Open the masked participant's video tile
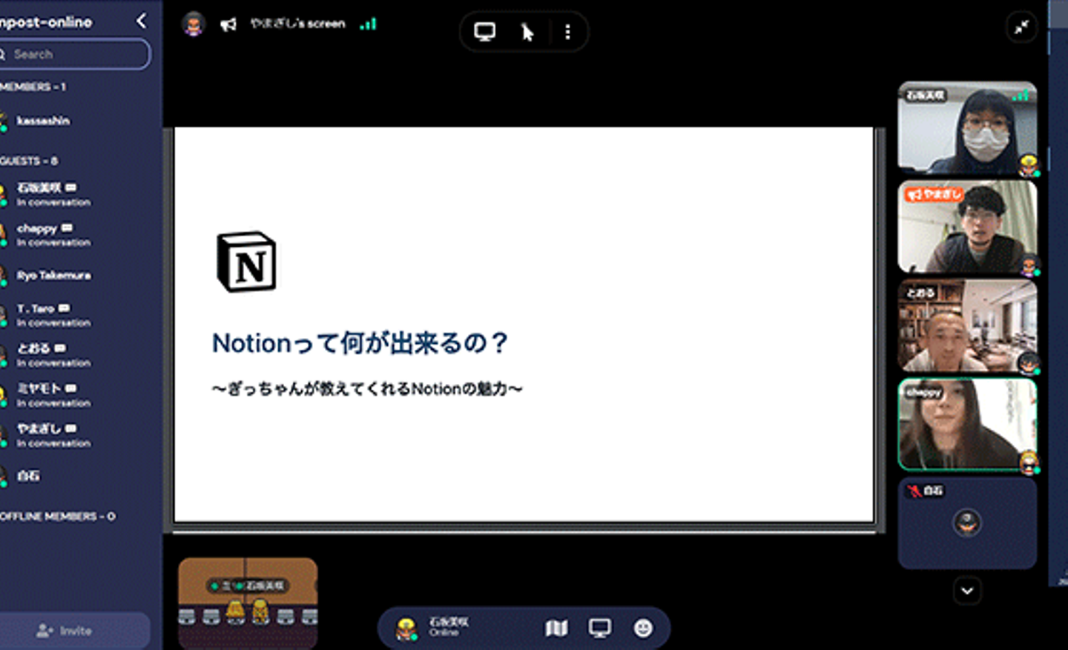 (x=967, y=128)
